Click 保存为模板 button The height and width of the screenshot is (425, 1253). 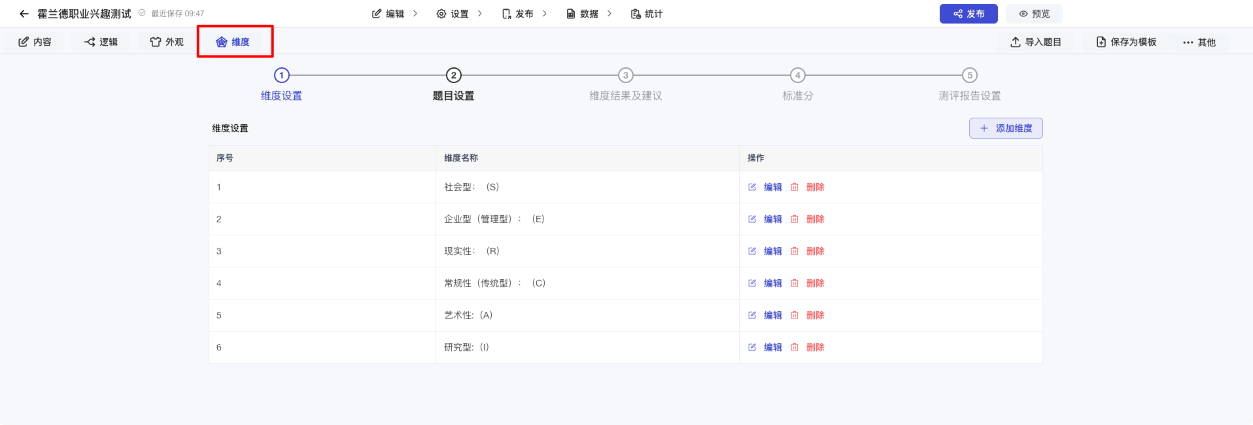pyautogui.click(x=1126, y=42)
